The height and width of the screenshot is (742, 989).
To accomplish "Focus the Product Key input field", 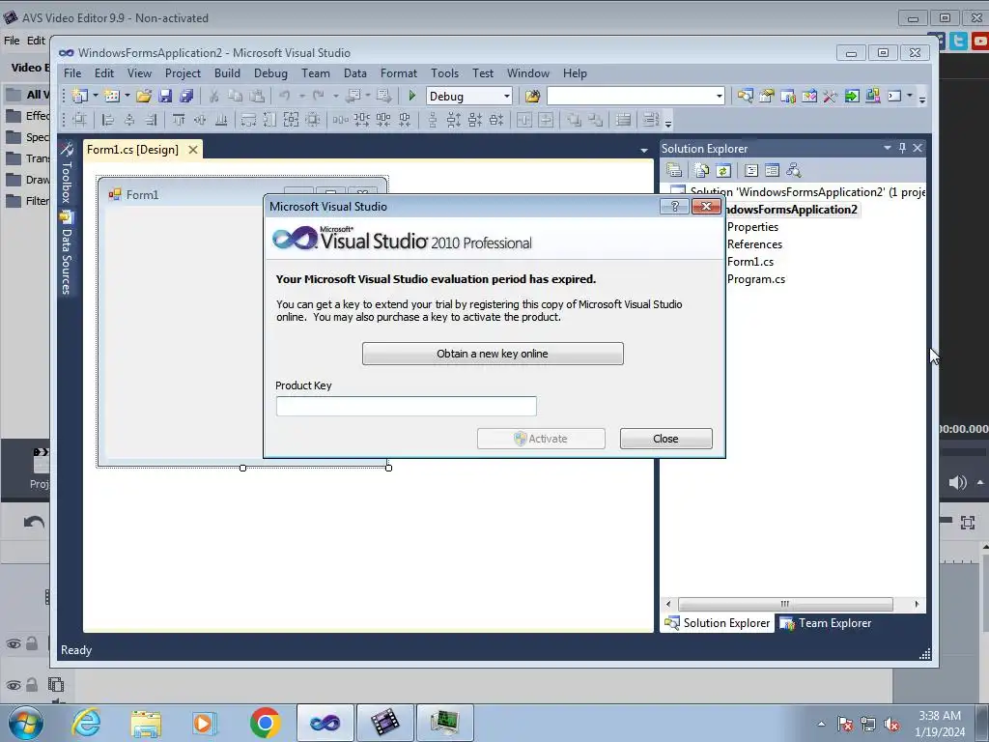I will point(407,407).
